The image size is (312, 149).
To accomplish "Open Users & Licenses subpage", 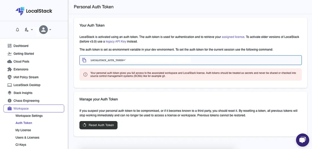I will click(27, 137).
